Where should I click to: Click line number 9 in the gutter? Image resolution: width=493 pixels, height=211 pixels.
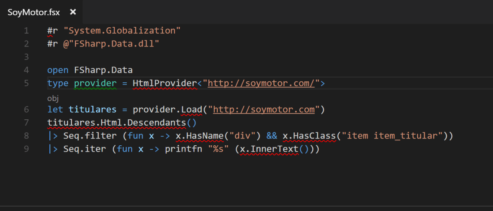[x=26, y=148]
